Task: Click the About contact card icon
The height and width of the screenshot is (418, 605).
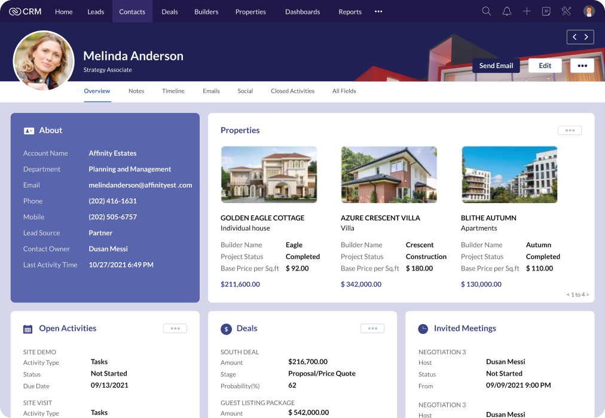Action: 29,131
